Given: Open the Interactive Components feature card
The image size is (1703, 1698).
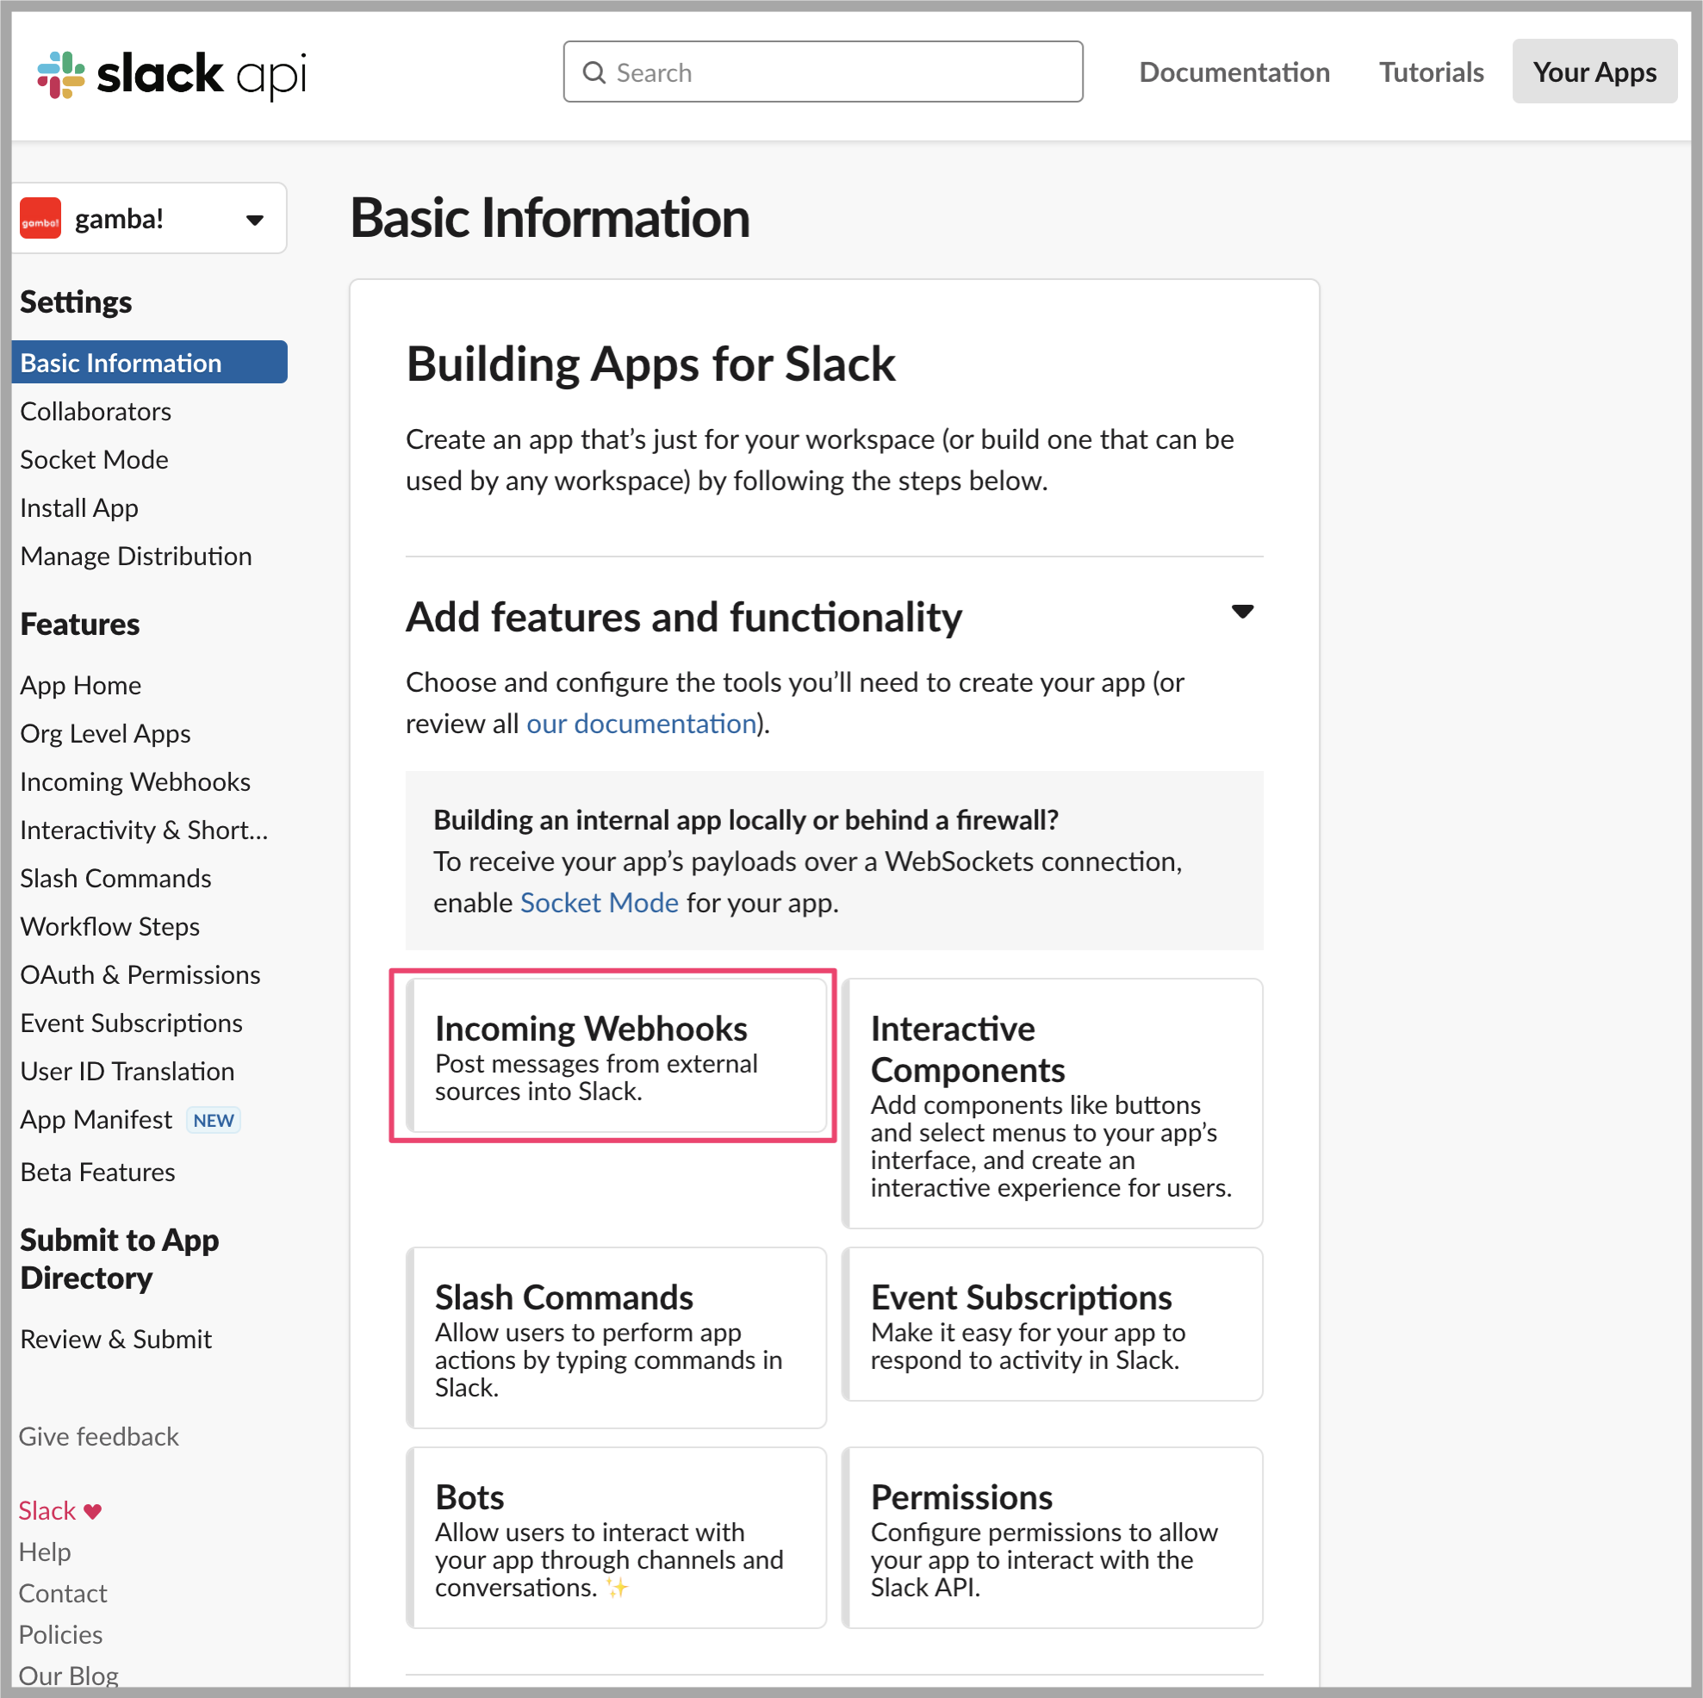Looking at the screenshot, I should pyautogui.click(x=1053, y=1104).
